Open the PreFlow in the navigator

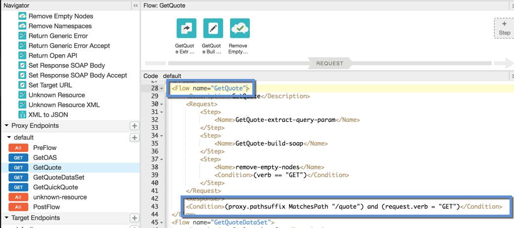click(45, 148)
